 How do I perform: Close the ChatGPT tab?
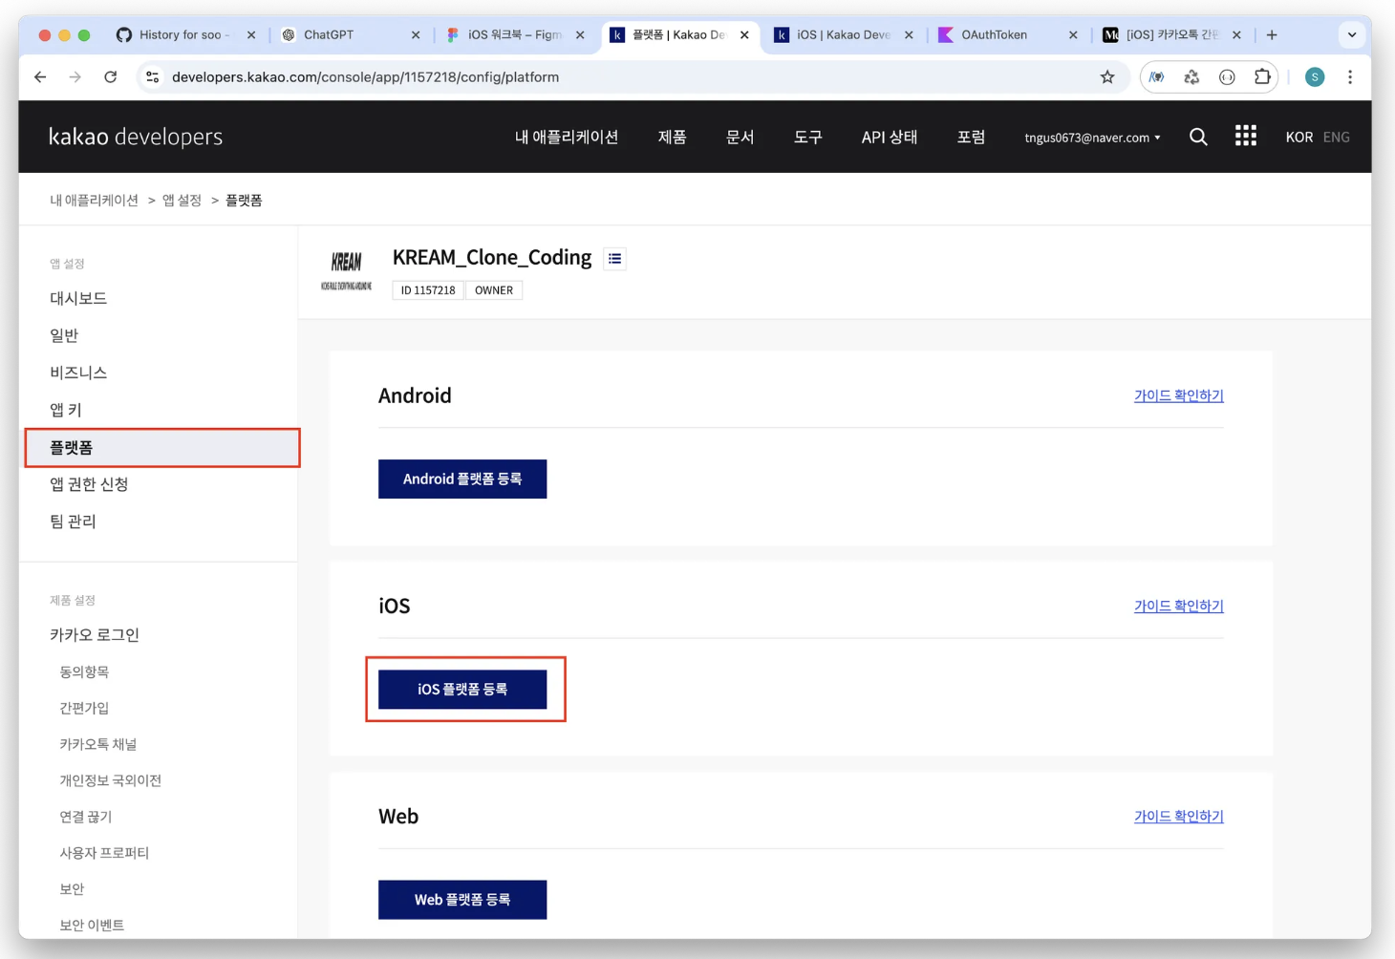point(416,34)
